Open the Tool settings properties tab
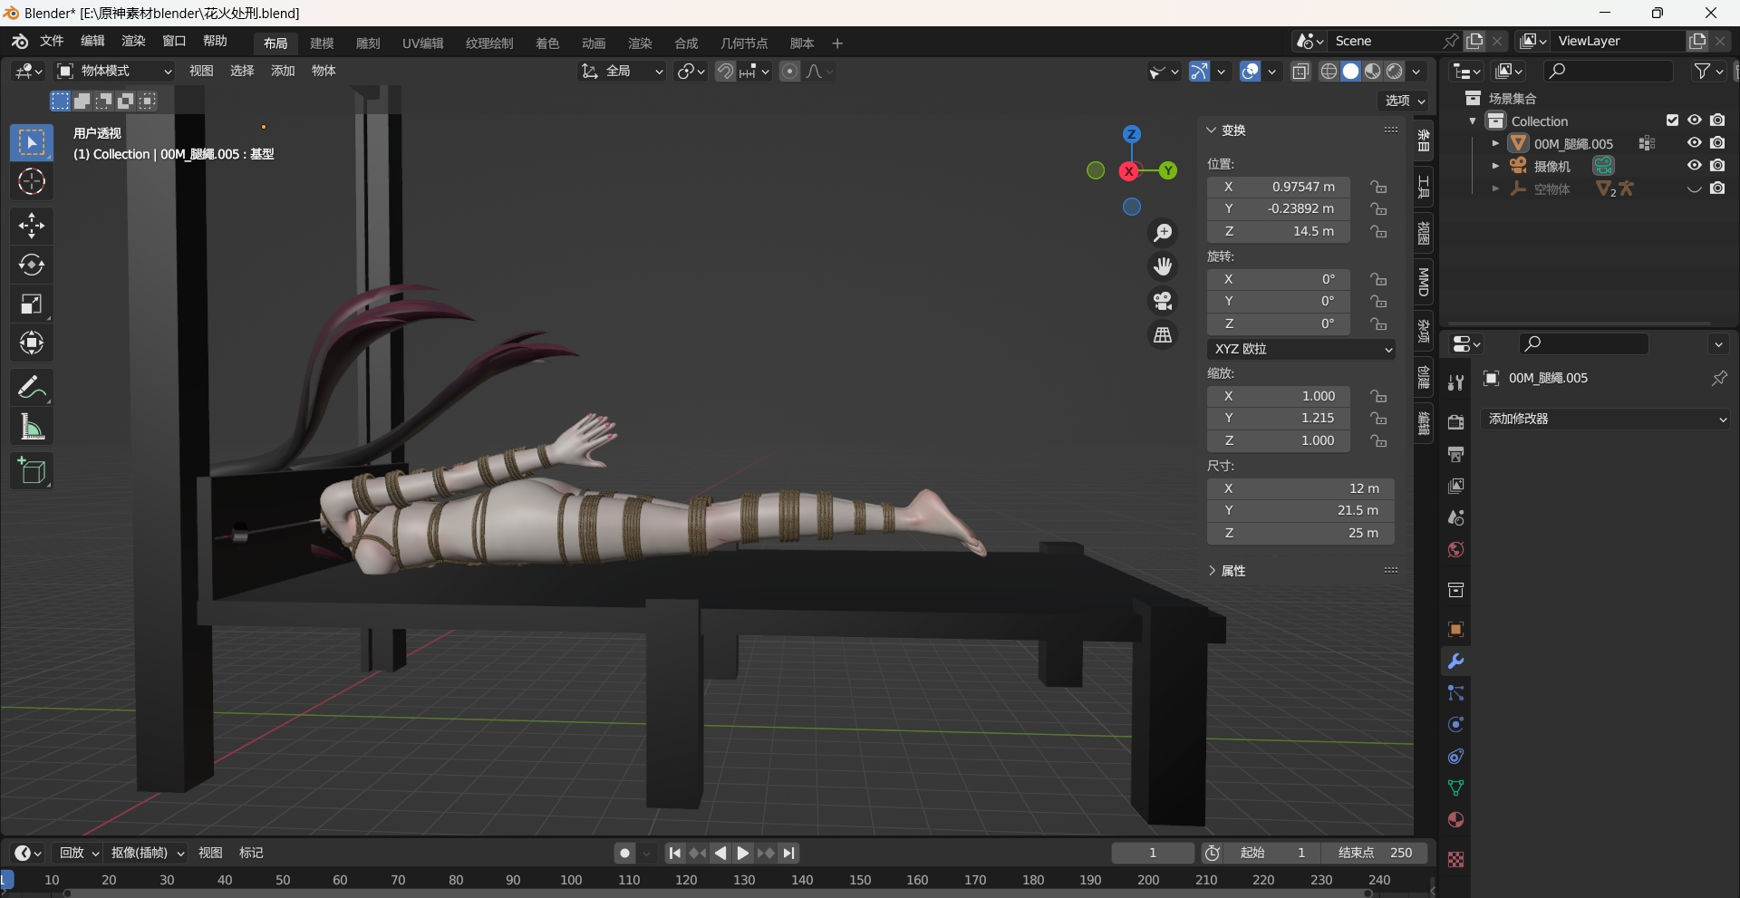Image resolution: width=1740 pixels, height=898 pixels. click(1455, 382)
